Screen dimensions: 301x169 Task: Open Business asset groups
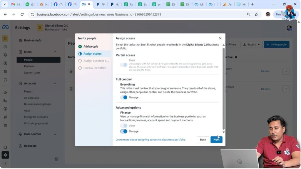(37, 104)
